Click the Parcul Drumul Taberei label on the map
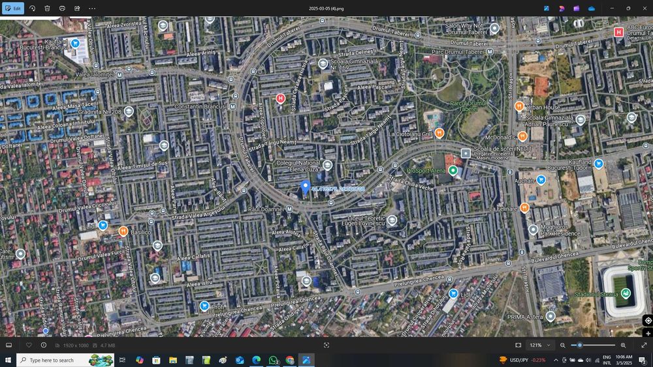 coord(468,106)
